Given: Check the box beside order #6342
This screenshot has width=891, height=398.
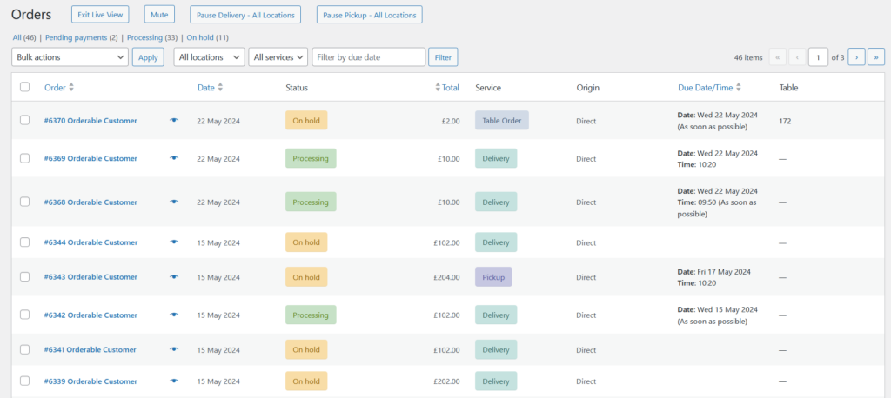Looking at the screenshot, I should 24,315.
